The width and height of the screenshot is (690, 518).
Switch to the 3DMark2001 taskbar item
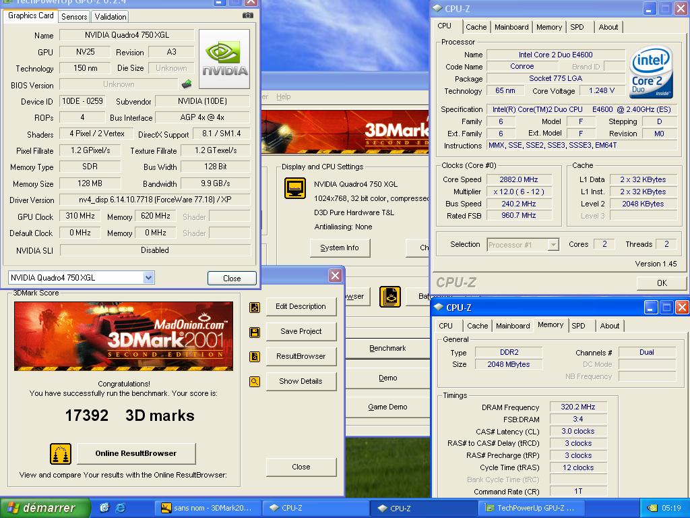[x=208, y=508]
